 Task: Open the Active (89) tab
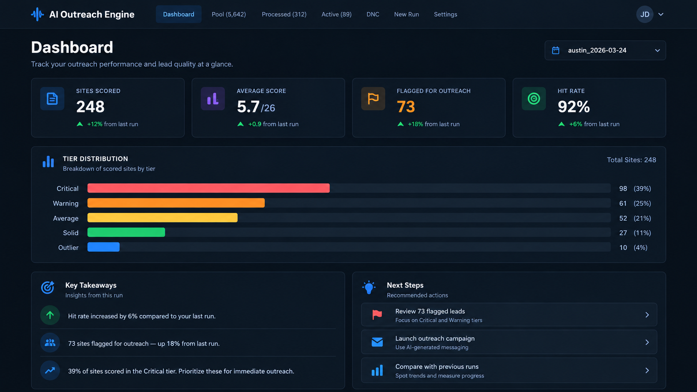tap(336, 14)
